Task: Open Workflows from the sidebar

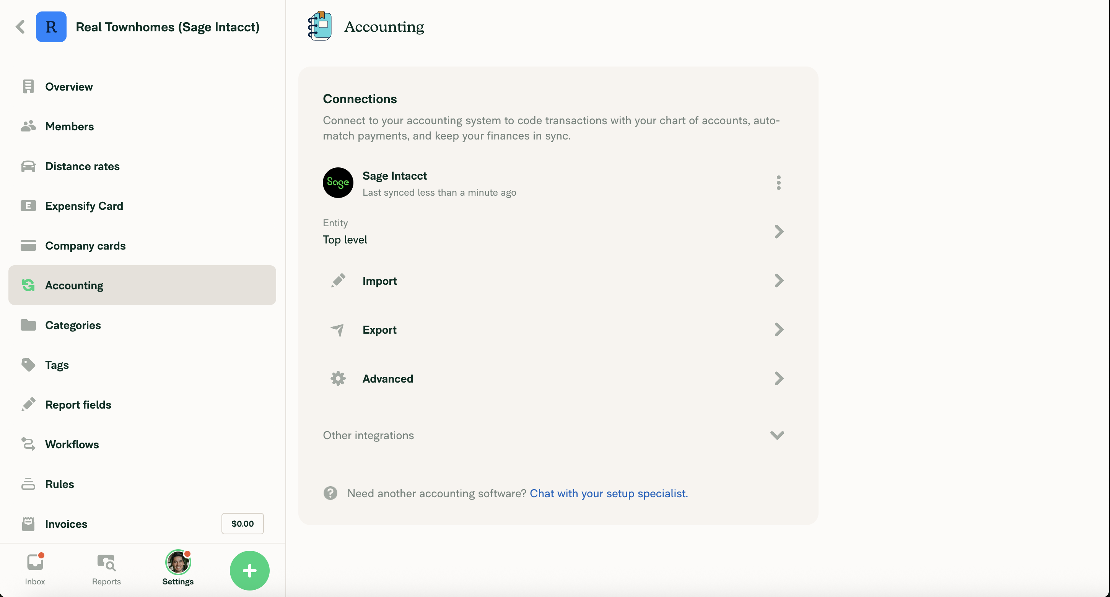Action: click(x=72, y=445)
